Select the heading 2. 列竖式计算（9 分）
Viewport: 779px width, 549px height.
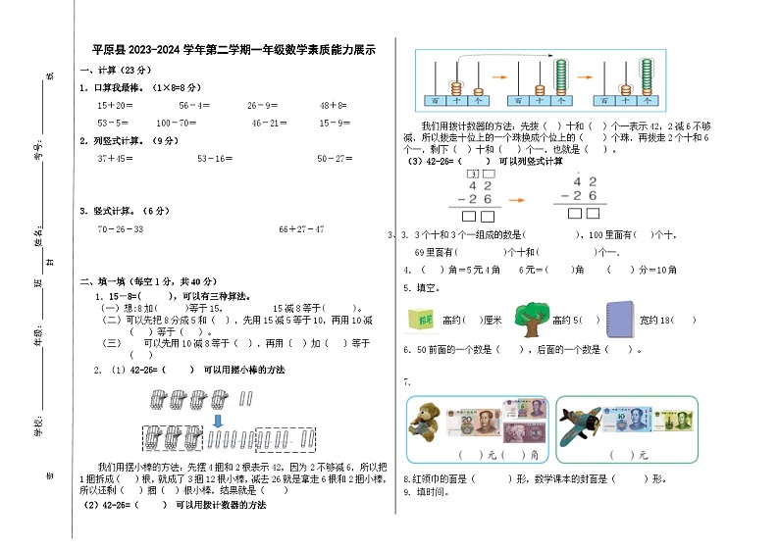[130, 141]
